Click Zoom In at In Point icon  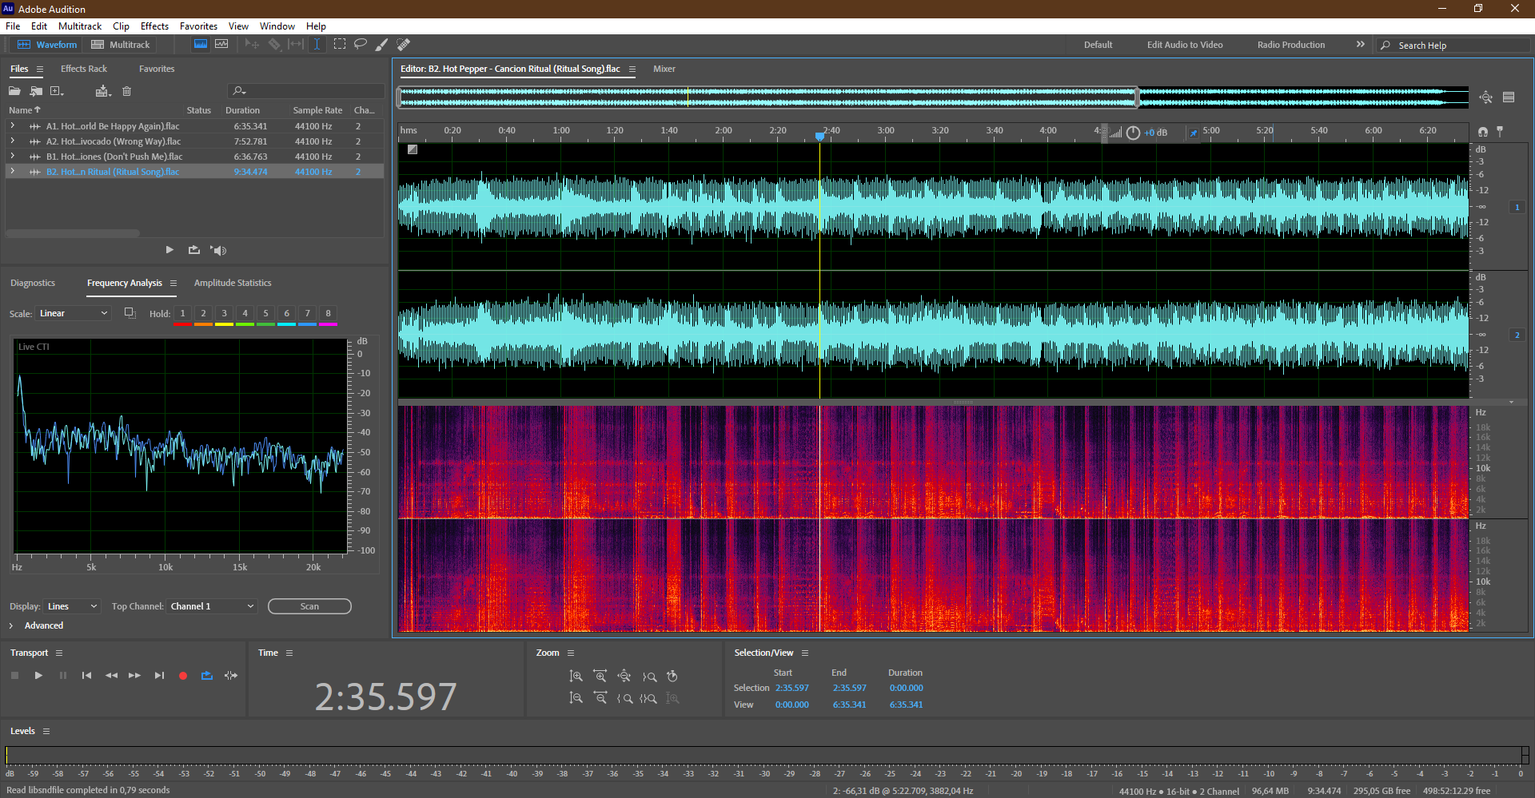coord(624,698)
